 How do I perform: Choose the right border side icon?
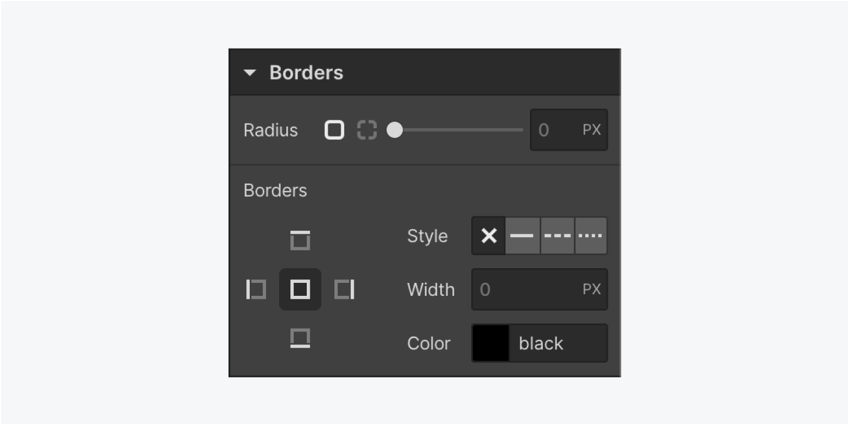coord(344,290)
